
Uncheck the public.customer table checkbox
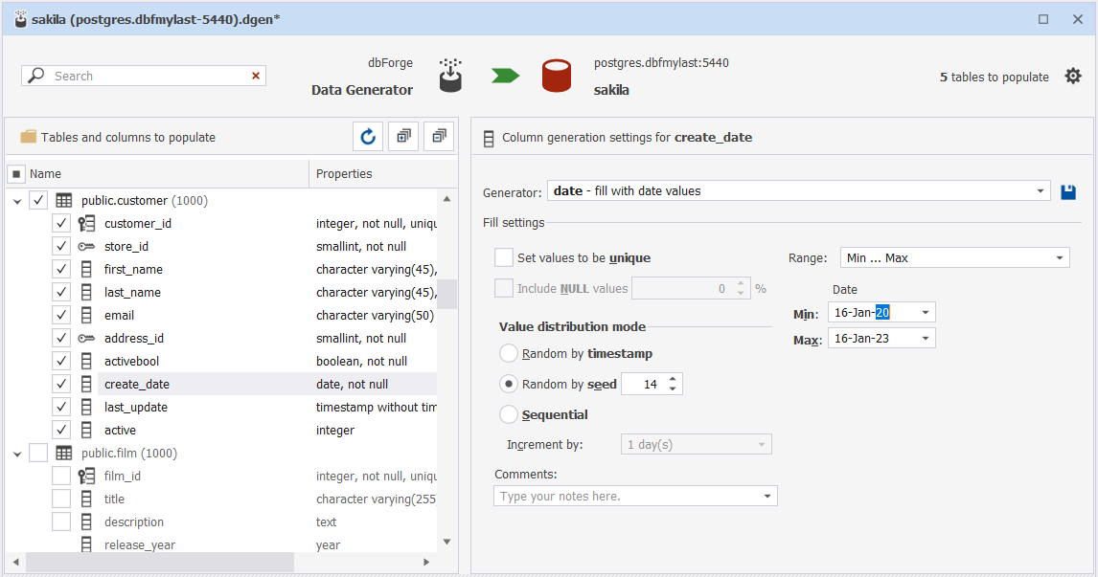tap(38, 201)
